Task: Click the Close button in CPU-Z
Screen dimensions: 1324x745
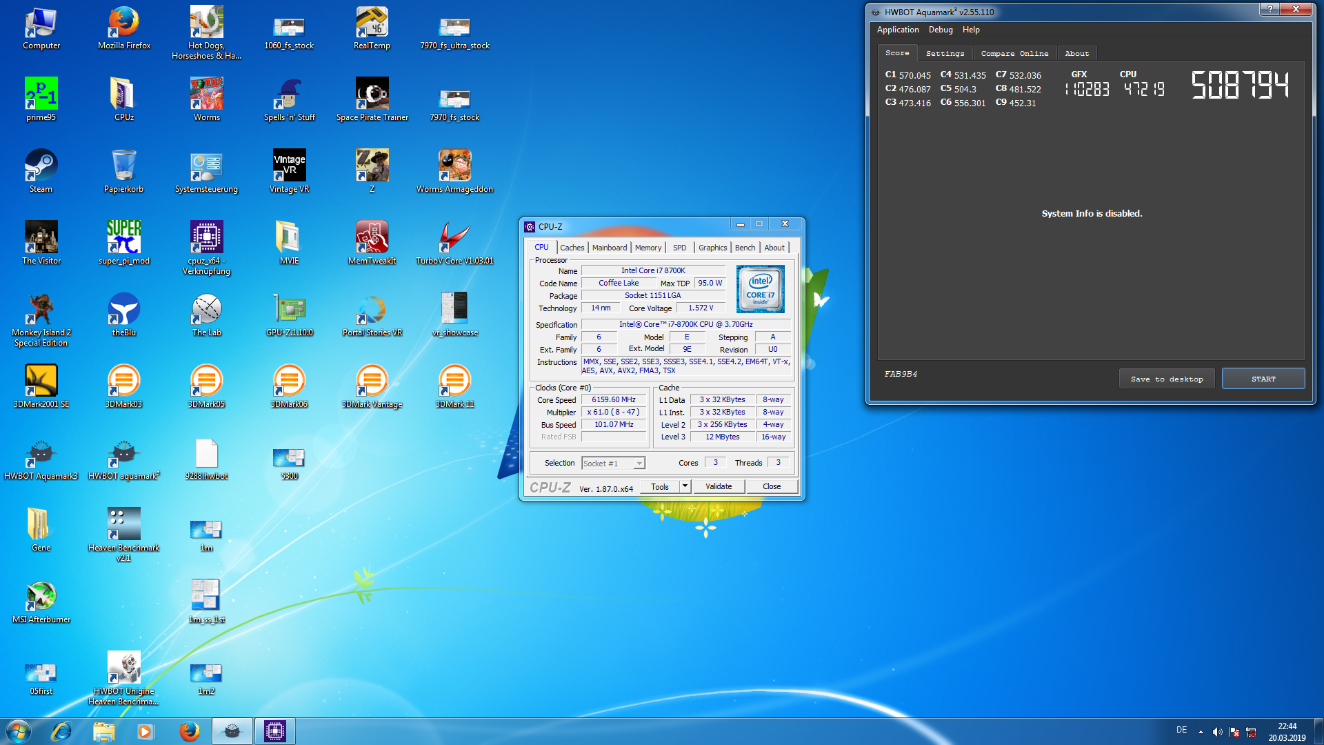Action: pos(772,486)
